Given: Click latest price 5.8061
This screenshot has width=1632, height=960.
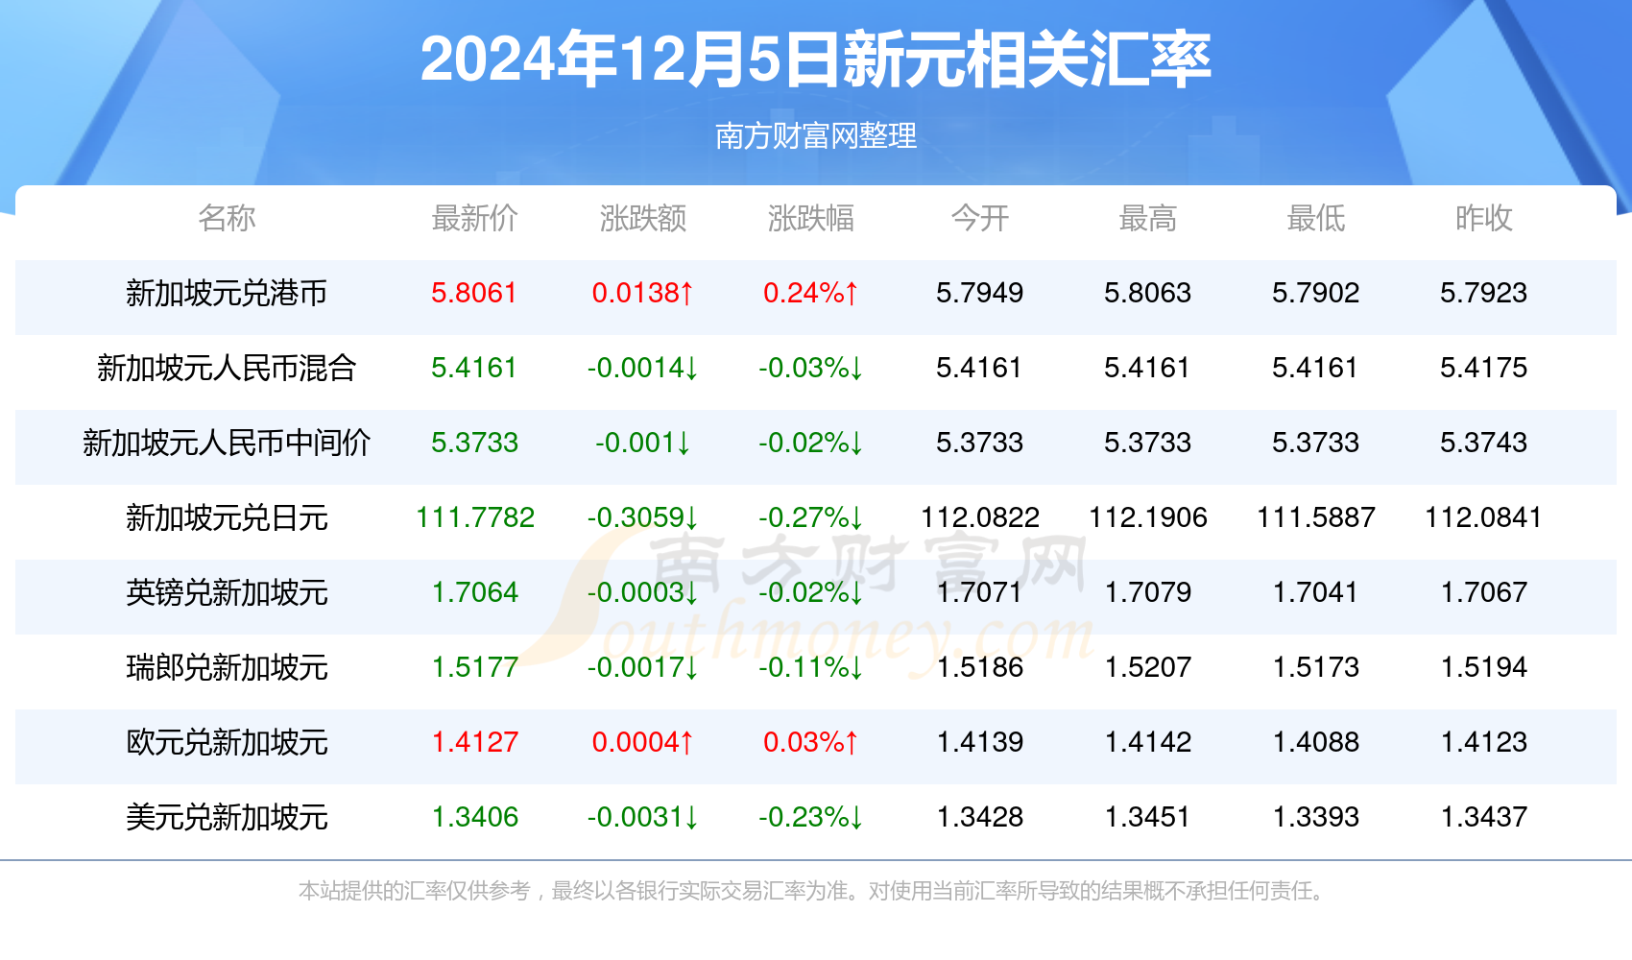Looking at the screenshot, I should (474, 293).
